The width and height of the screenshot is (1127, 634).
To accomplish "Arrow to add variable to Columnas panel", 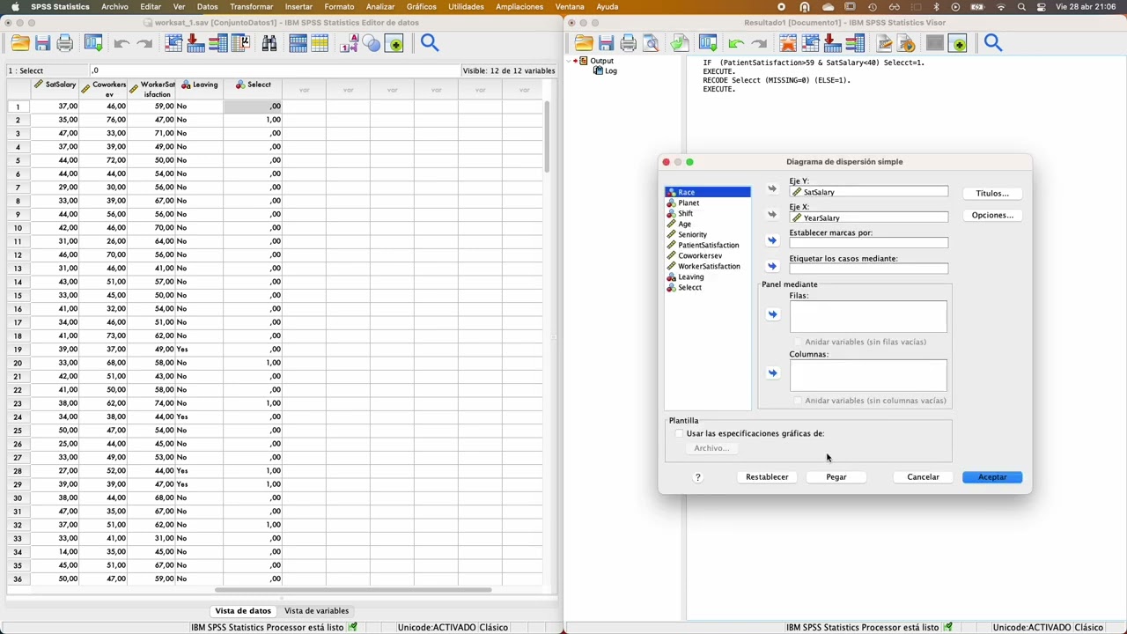I will (x=772, y=373).
